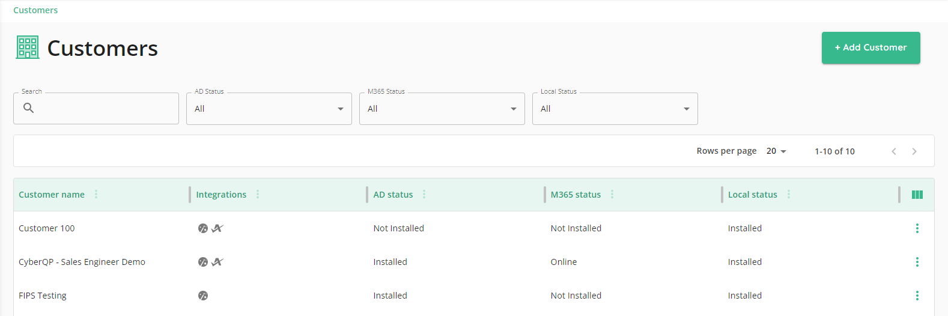Click the second integration icon for Customer 100
Image resolution: width=948 pixels, height=316 pixels.
coord(217,228)
